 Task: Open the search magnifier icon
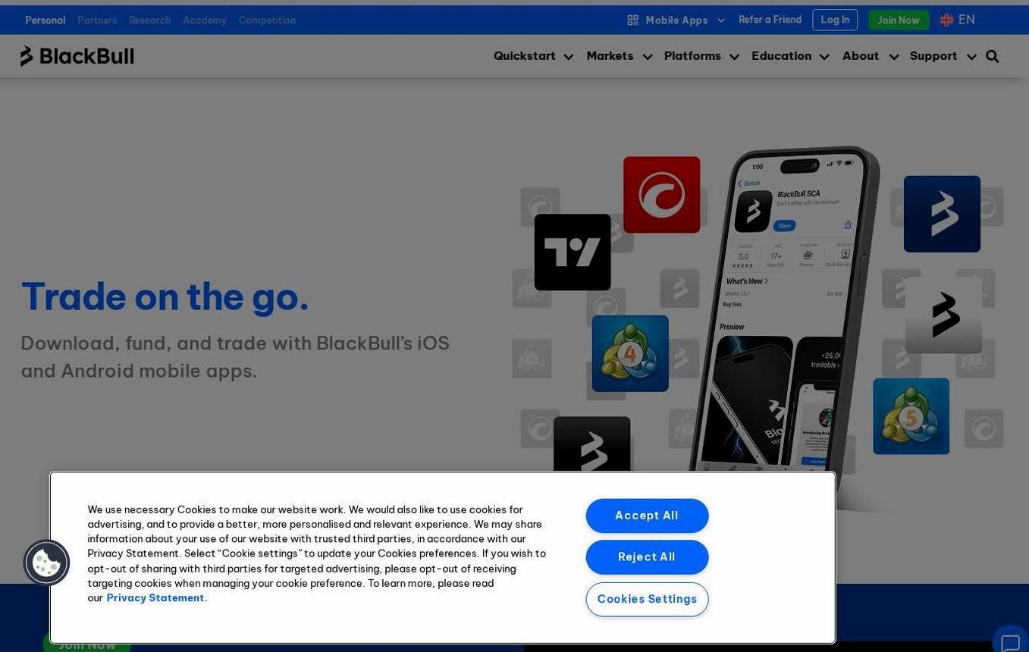(x=992, y=56)
